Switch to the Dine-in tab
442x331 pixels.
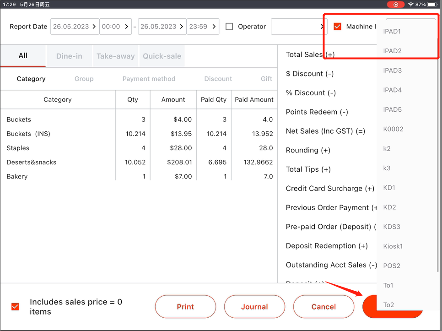point(69,56)
